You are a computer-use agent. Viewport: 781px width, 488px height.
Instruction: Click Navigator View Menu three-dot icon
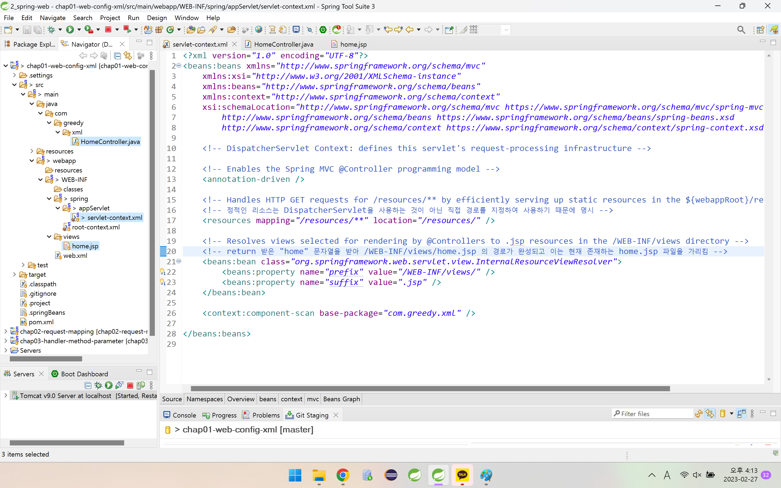[x=151, y=56]
